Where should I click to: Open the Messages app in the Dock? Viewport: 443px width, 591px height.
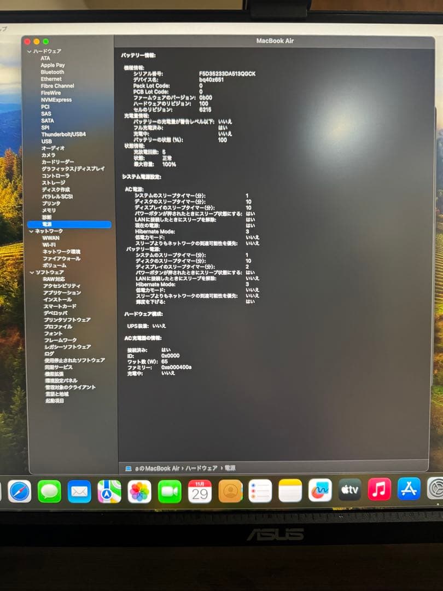coord(49,491)
